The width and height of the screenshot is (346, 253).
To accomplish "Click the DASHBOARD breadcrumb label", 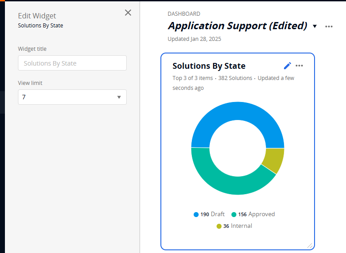I will point(184,14).
